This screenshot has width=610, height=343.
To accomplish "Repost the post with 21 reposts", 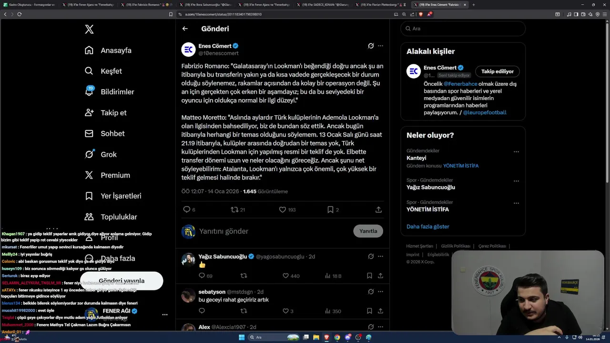I will click(234, 210).
